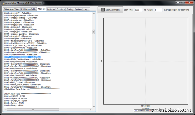This screenshot has width=195, height=115.
Task: Open the Counters tab
Action: click(x=60, y=9)
